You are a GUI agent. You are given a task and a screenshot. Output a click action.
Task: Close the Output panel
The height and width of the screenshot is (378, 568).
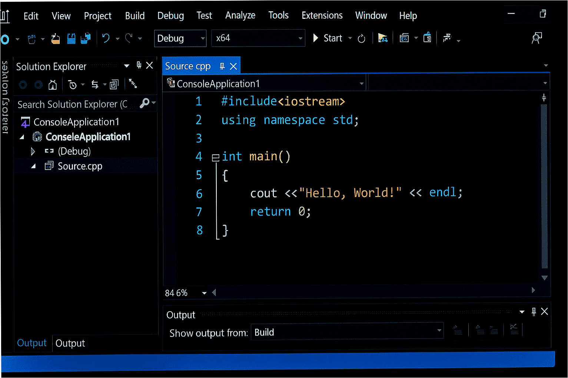click(545, 312)
